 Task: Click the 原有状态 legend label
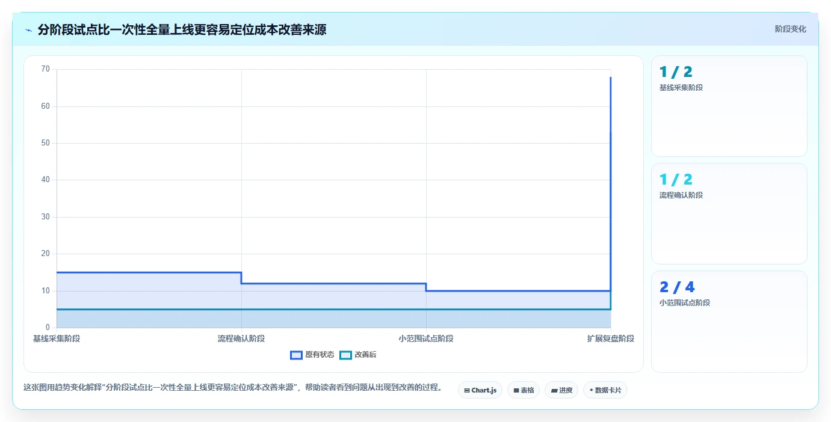(x=320, y=355)
